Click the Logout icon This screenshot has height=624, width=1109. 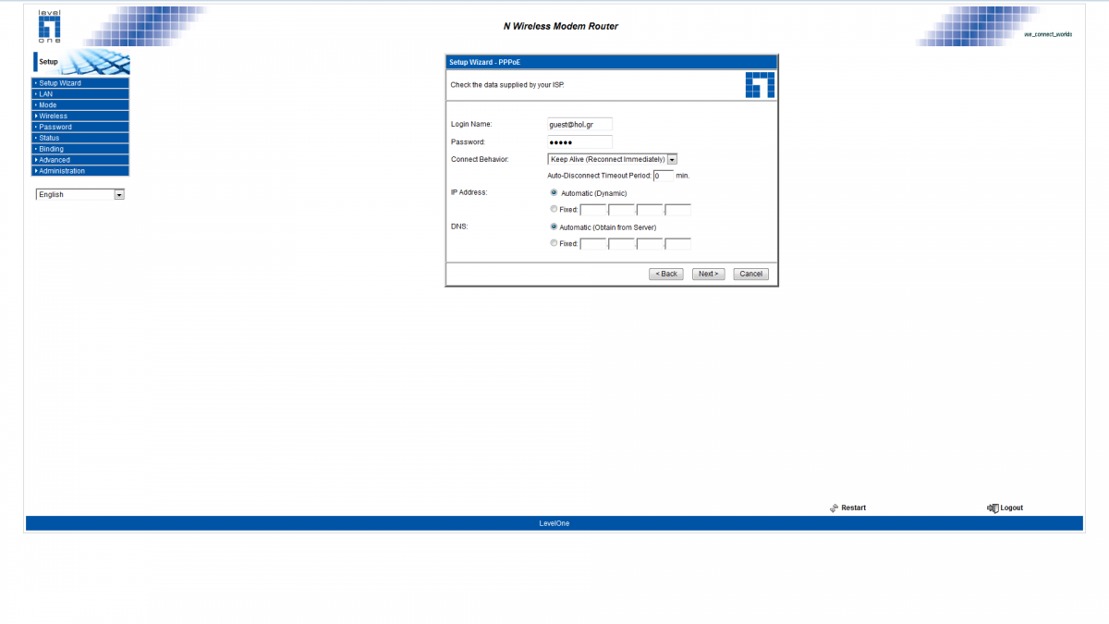pyautogui.click(x=993, y=508)
